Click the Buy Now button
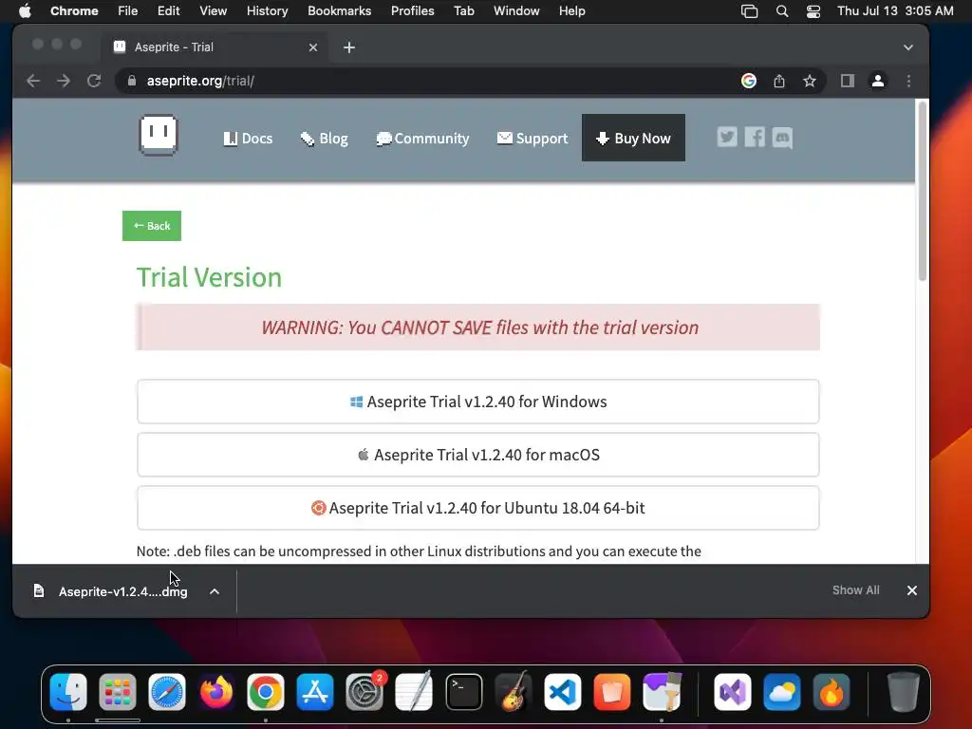The height and width of the screenshot is (729, 972). tap(633, 138)
